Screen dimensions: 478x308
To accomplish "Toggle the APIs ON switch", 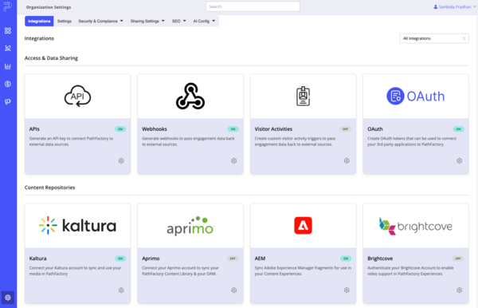I will [x=120, y=129].
